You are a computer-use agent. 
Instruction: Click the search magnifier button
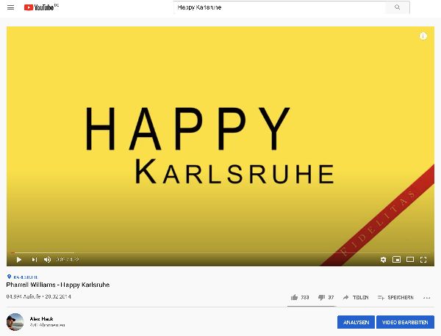(397, 7)
